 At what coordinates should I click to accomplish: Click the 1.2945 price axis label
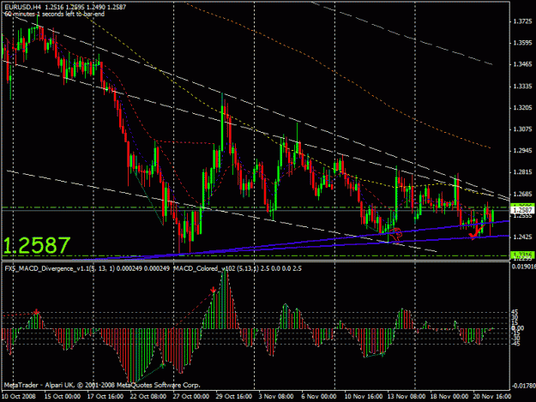(522, 151)
